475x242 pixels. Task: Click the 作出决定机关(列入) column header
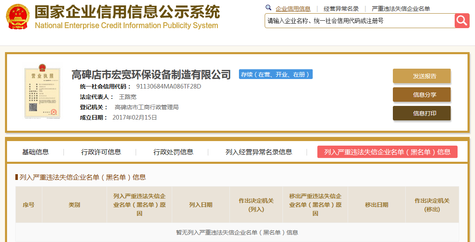256,205
